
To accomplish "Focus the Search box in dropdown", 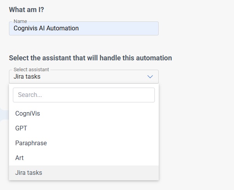I will click(83, 95).
